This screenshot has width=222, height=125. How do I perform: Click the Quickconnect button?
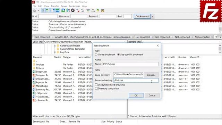142,16
